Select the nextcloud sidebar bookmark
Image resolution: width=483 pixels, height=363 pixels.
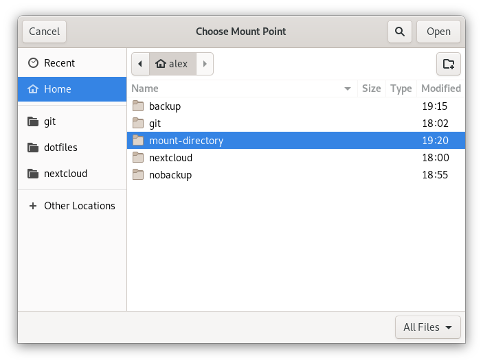(65, 174)
